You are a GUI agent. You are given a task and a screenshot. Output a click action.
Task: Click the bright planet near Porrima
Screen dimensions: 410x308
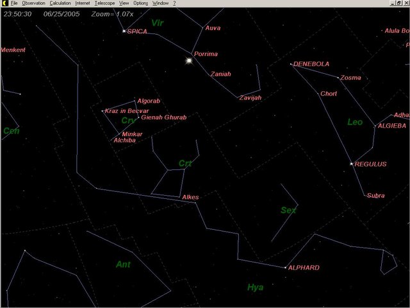[x=189, y=61]
